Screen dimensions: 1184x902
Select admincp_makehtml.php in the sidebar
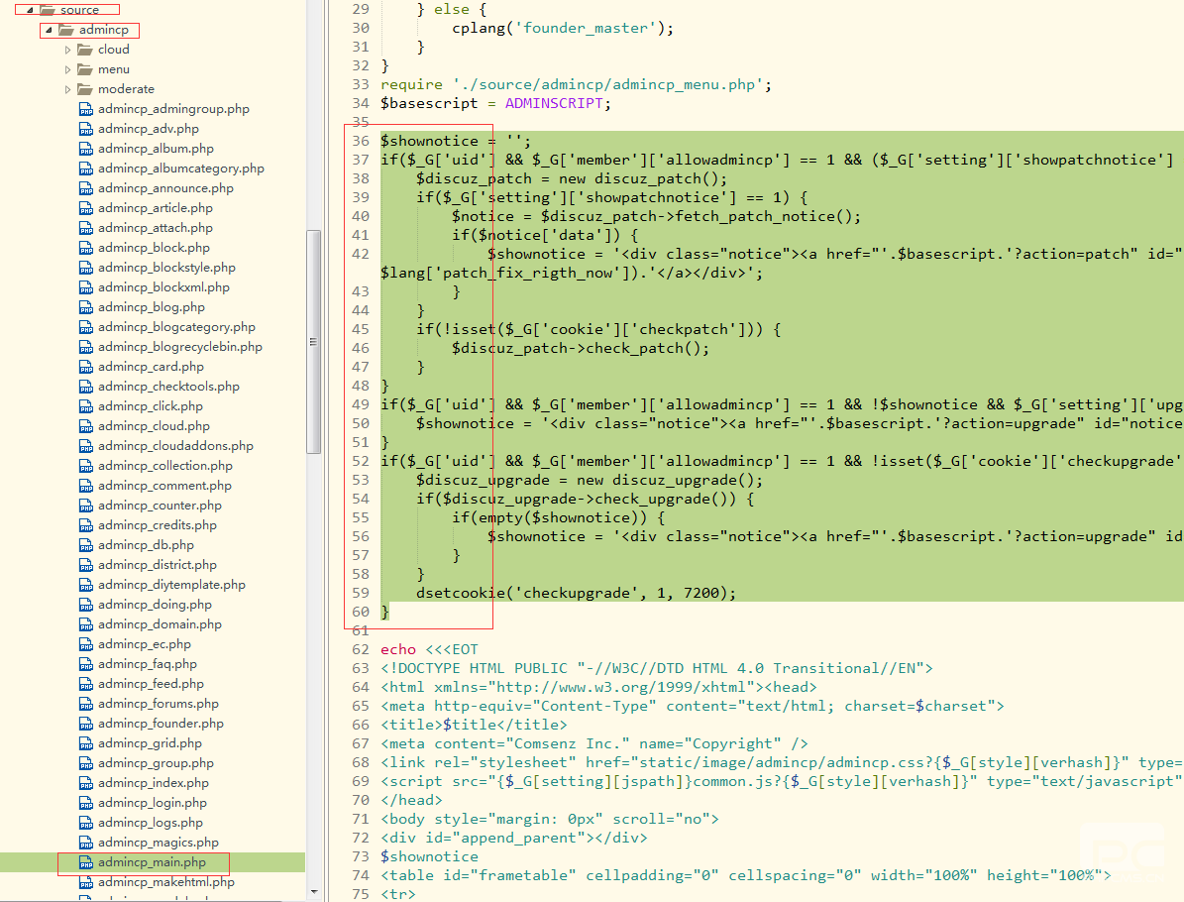point(165,882)
